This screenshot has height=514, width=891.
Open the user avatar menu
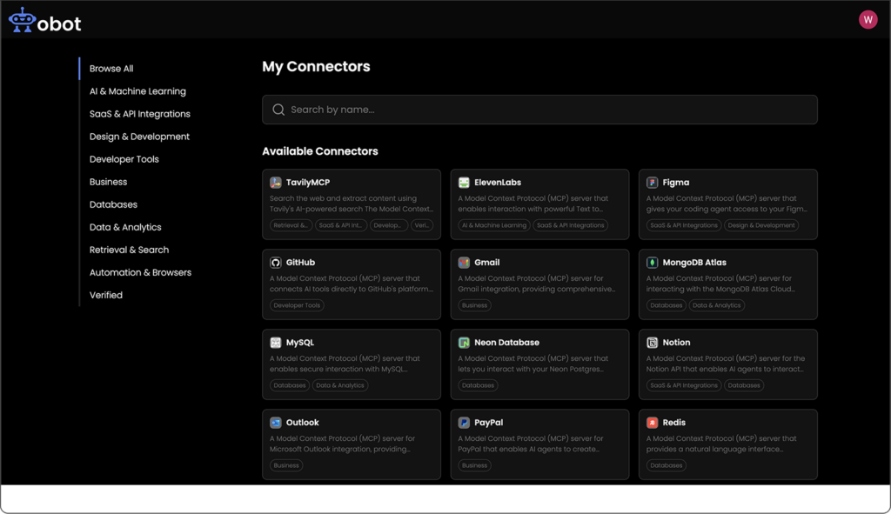click(868, 20)
